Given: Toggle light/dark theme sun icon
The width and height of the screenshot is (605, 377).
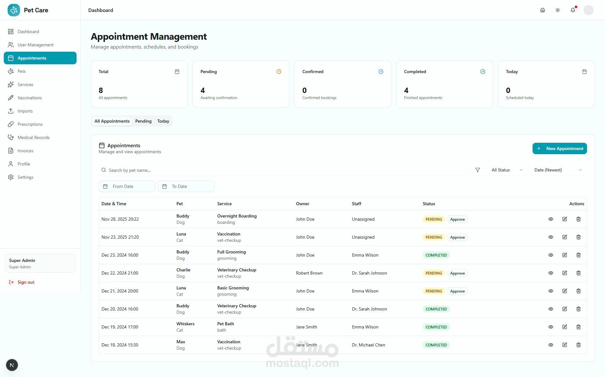Looking at the screenshot, I should [x=557, y=10].
